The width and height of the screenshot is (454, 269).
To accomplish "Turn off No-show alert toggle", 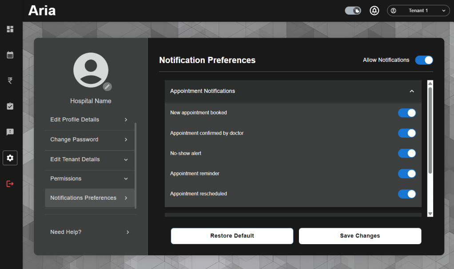I will point(407,154).
